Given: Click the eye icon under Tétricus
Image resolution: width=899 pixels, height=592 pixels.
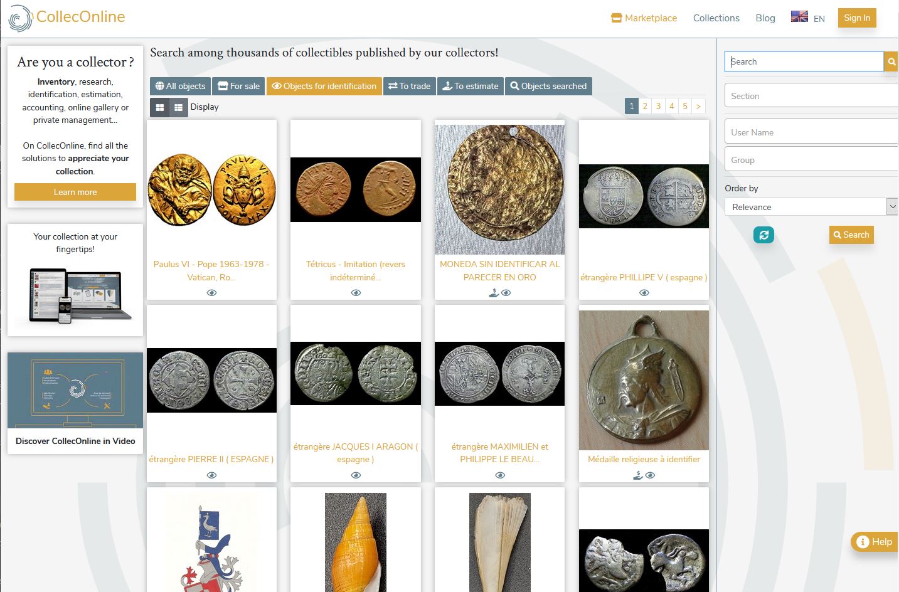Looking at the screenshot, I should point(356,293).
